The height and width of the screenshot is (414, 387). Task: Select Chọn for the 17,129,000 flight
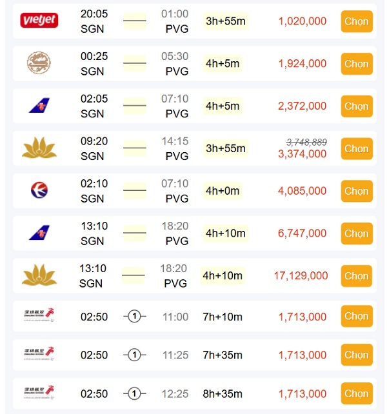pos(356,275)
